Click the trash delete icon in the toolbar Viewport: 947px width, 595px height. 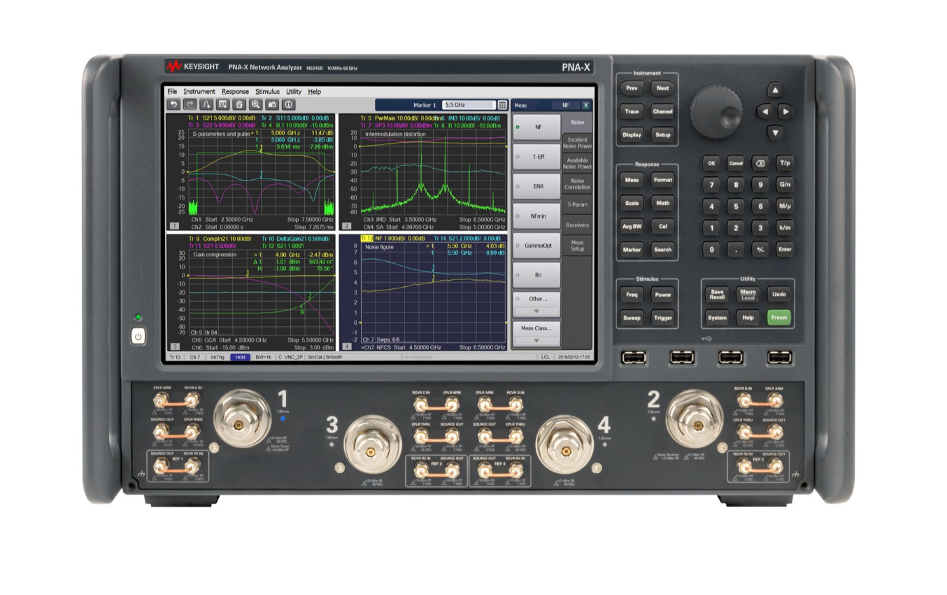click(x=239, y=104)
